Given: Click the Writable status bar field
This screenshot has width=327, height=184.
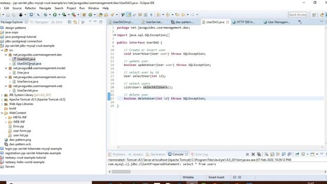Looking at the screenshot, I should tap(188, 177).
